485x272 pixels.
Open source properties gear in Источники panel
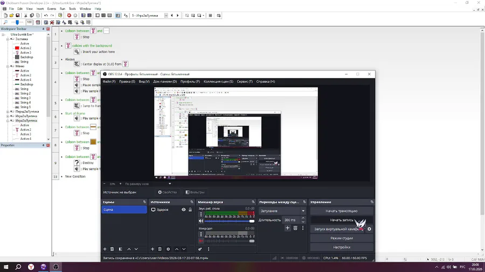point(168,249)
